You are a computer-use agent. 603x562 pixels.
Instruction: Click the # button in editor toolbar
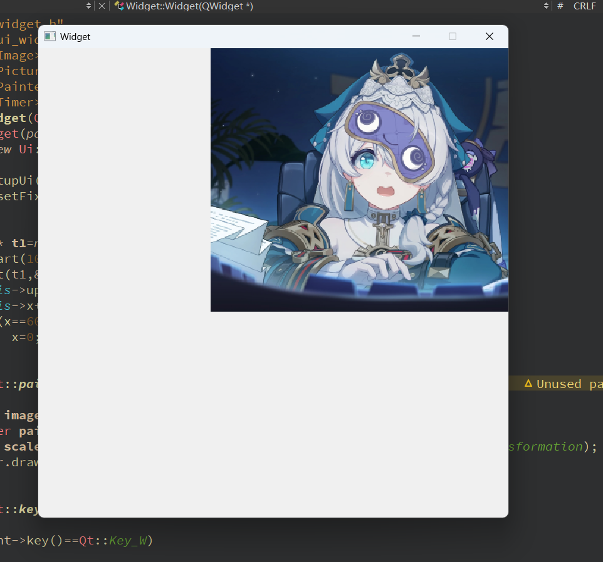560,6
